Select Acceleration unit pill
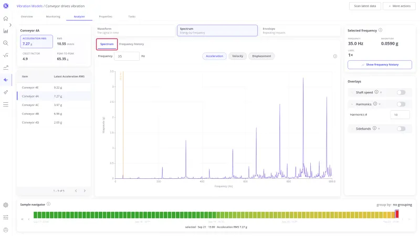This screenshot has height=236, width=420. tap(214, 56)
